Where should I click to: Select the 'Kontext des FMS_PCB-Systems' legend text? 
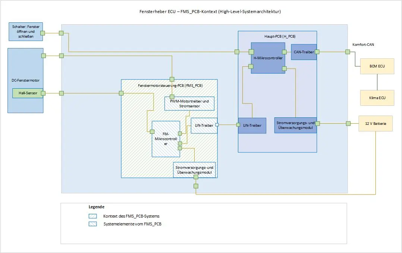131,216
